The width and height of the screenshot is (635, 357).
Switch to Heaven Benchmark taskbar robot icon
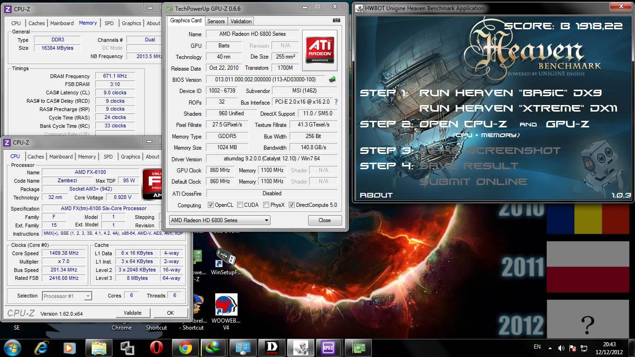(x=300, y=348)
